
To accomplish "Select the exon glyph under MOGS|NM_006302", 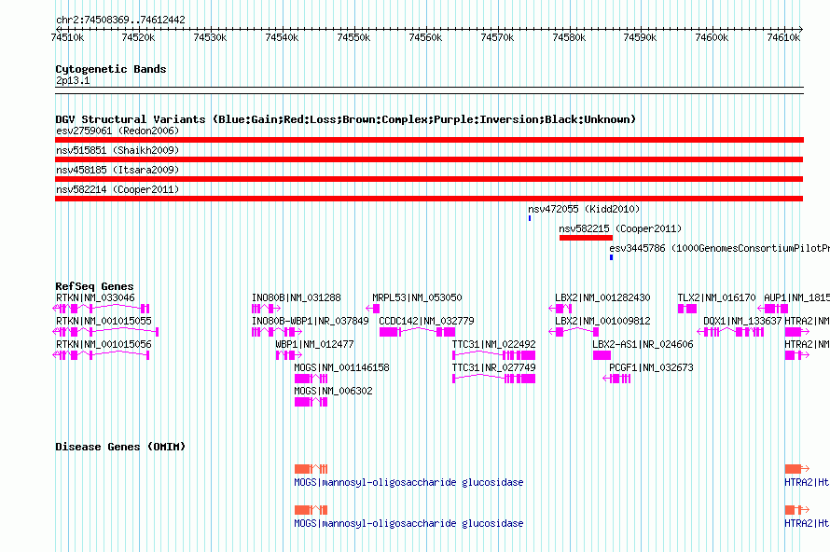I will point(311,402).
